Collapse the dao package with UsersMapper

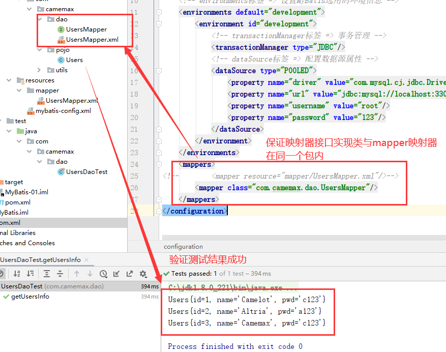[40, 19]
